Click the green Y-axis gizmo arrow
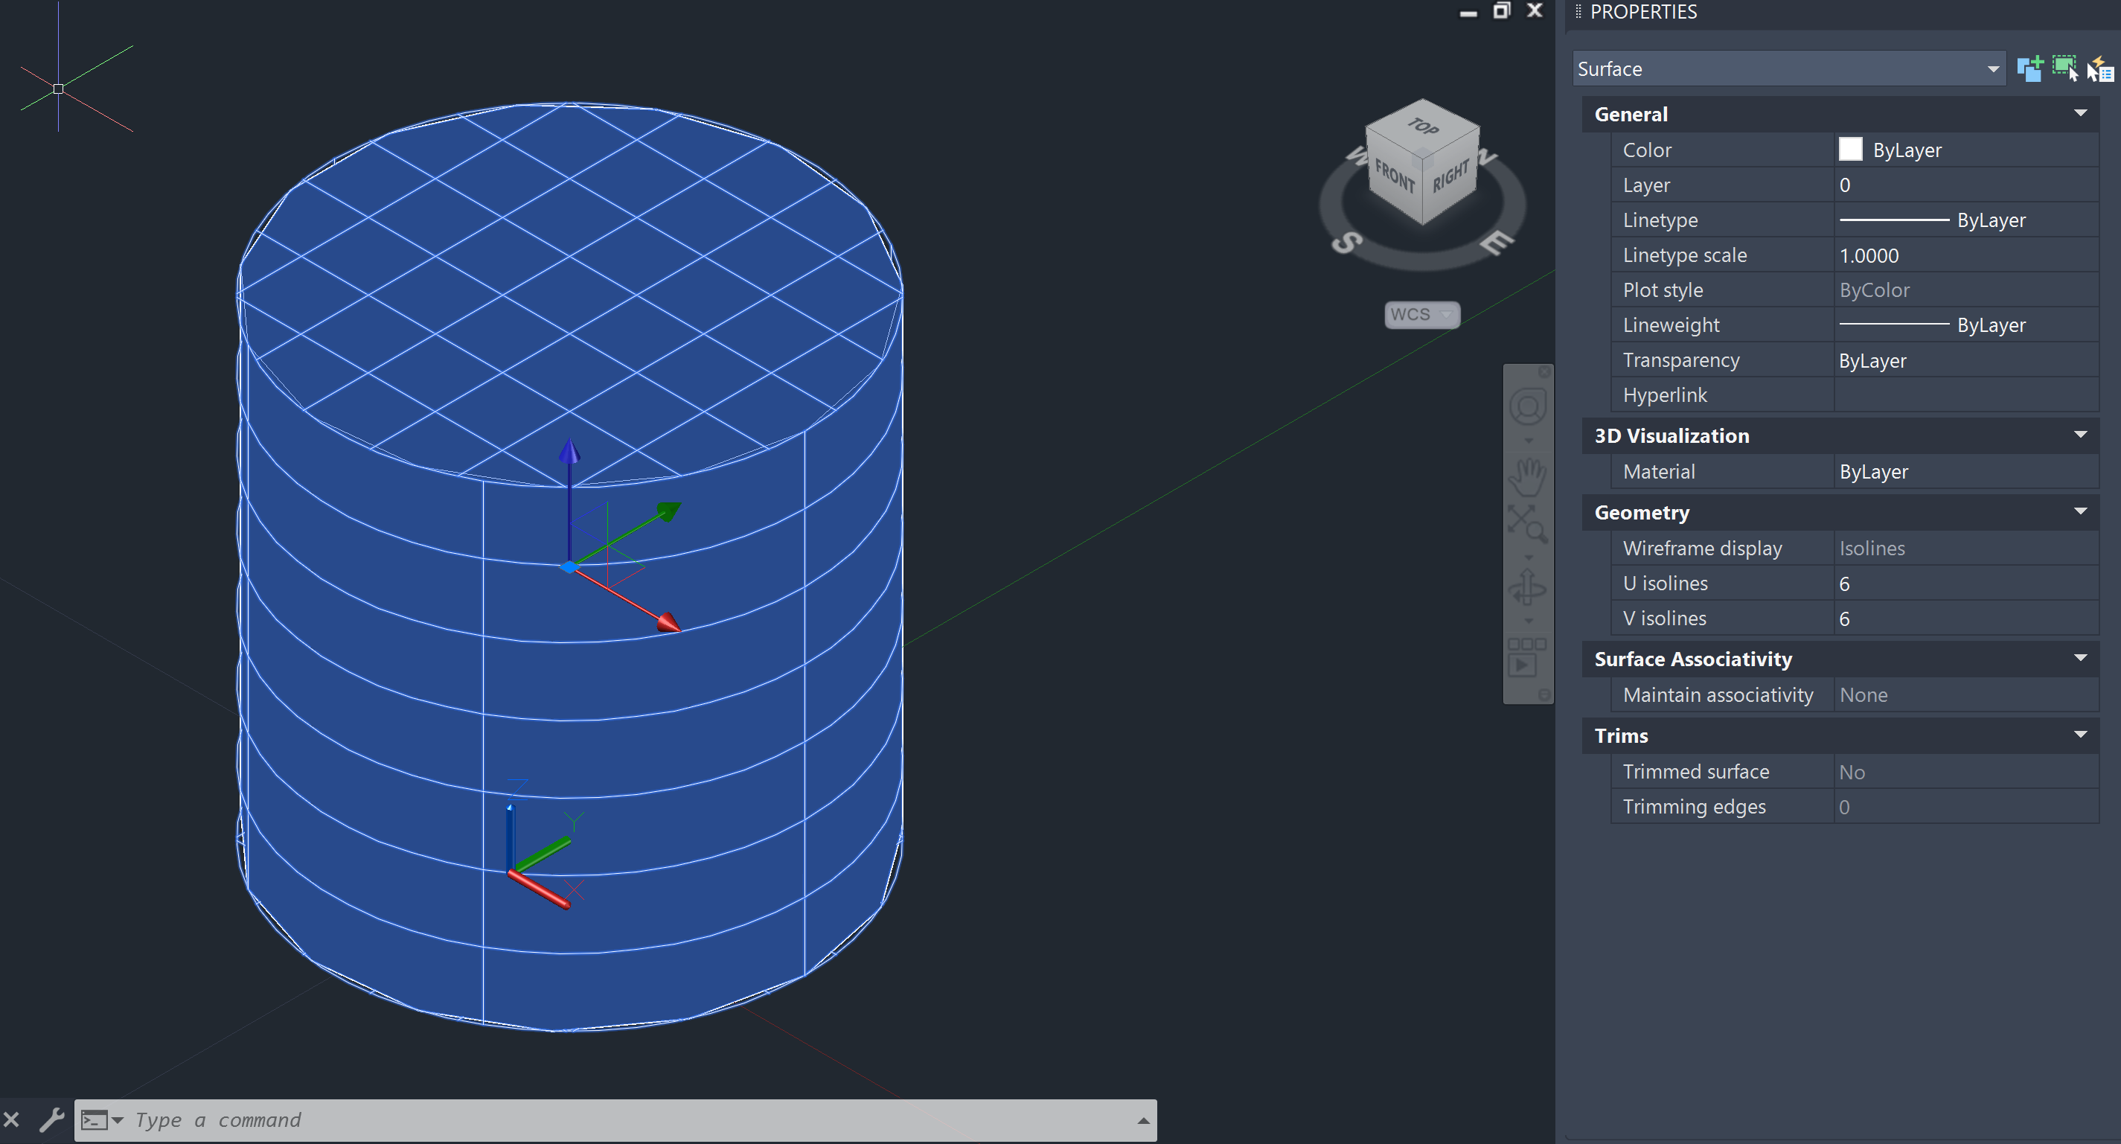The image size is (2121, 1144). tap(668, 511)
